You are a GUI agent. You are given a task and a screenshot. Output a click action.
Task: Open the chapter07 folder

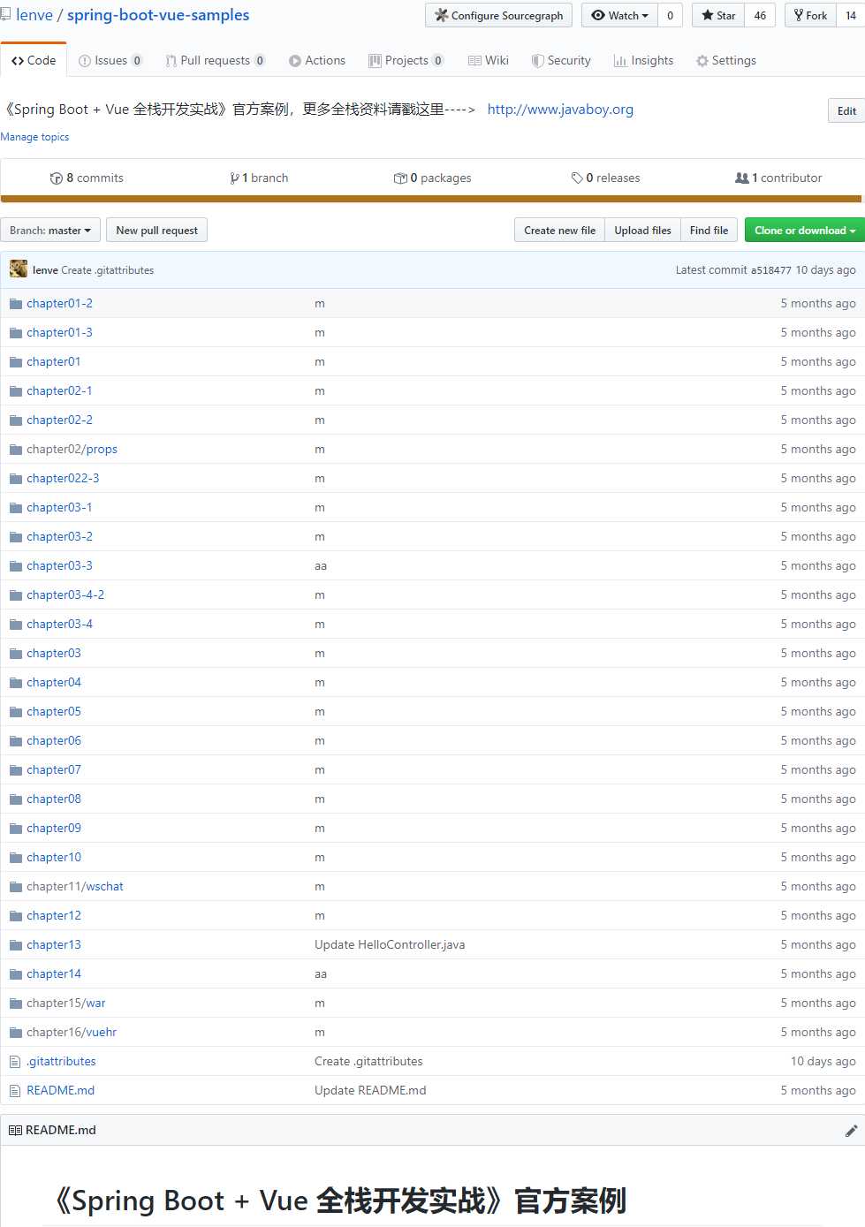(54, 769)
